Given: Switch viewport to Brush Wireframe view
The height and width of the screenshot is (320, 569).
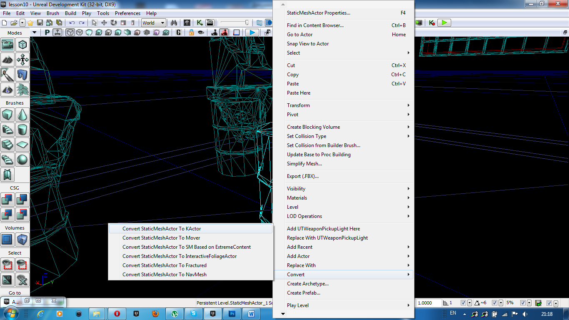Looking at the screenshot, I should [x=70, y=32].
